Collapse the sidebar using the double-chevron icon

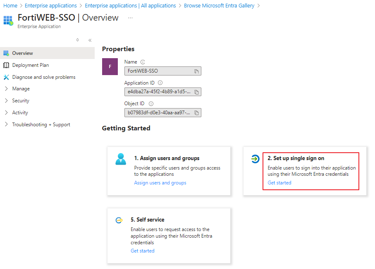[90, 40]
